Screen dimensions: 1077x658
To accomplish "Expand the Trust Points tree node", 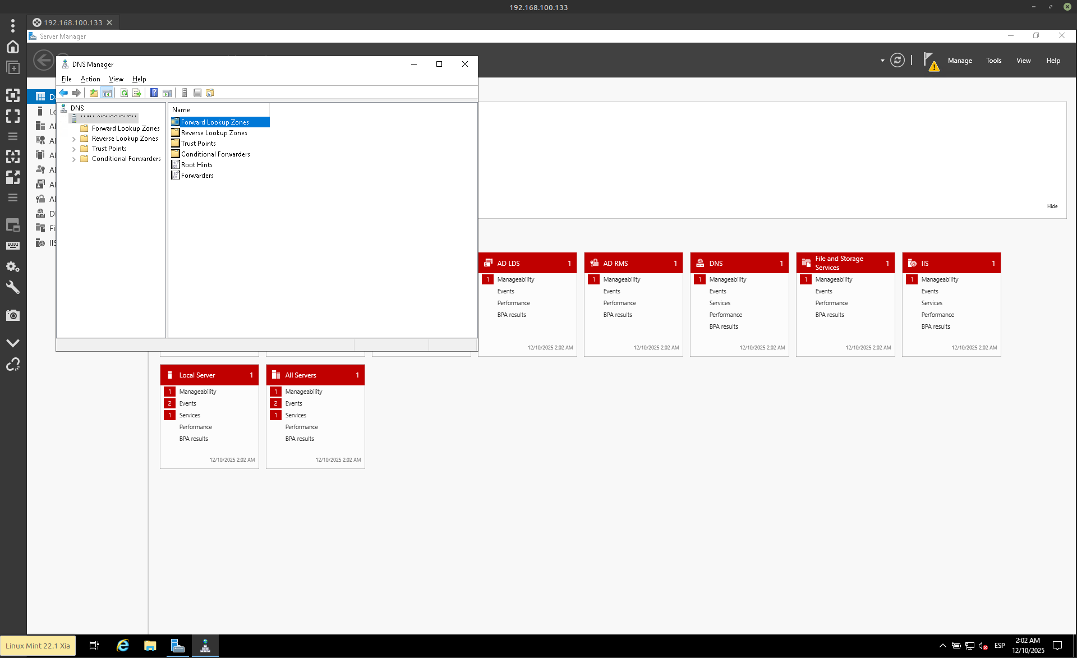I will point(73,149).
